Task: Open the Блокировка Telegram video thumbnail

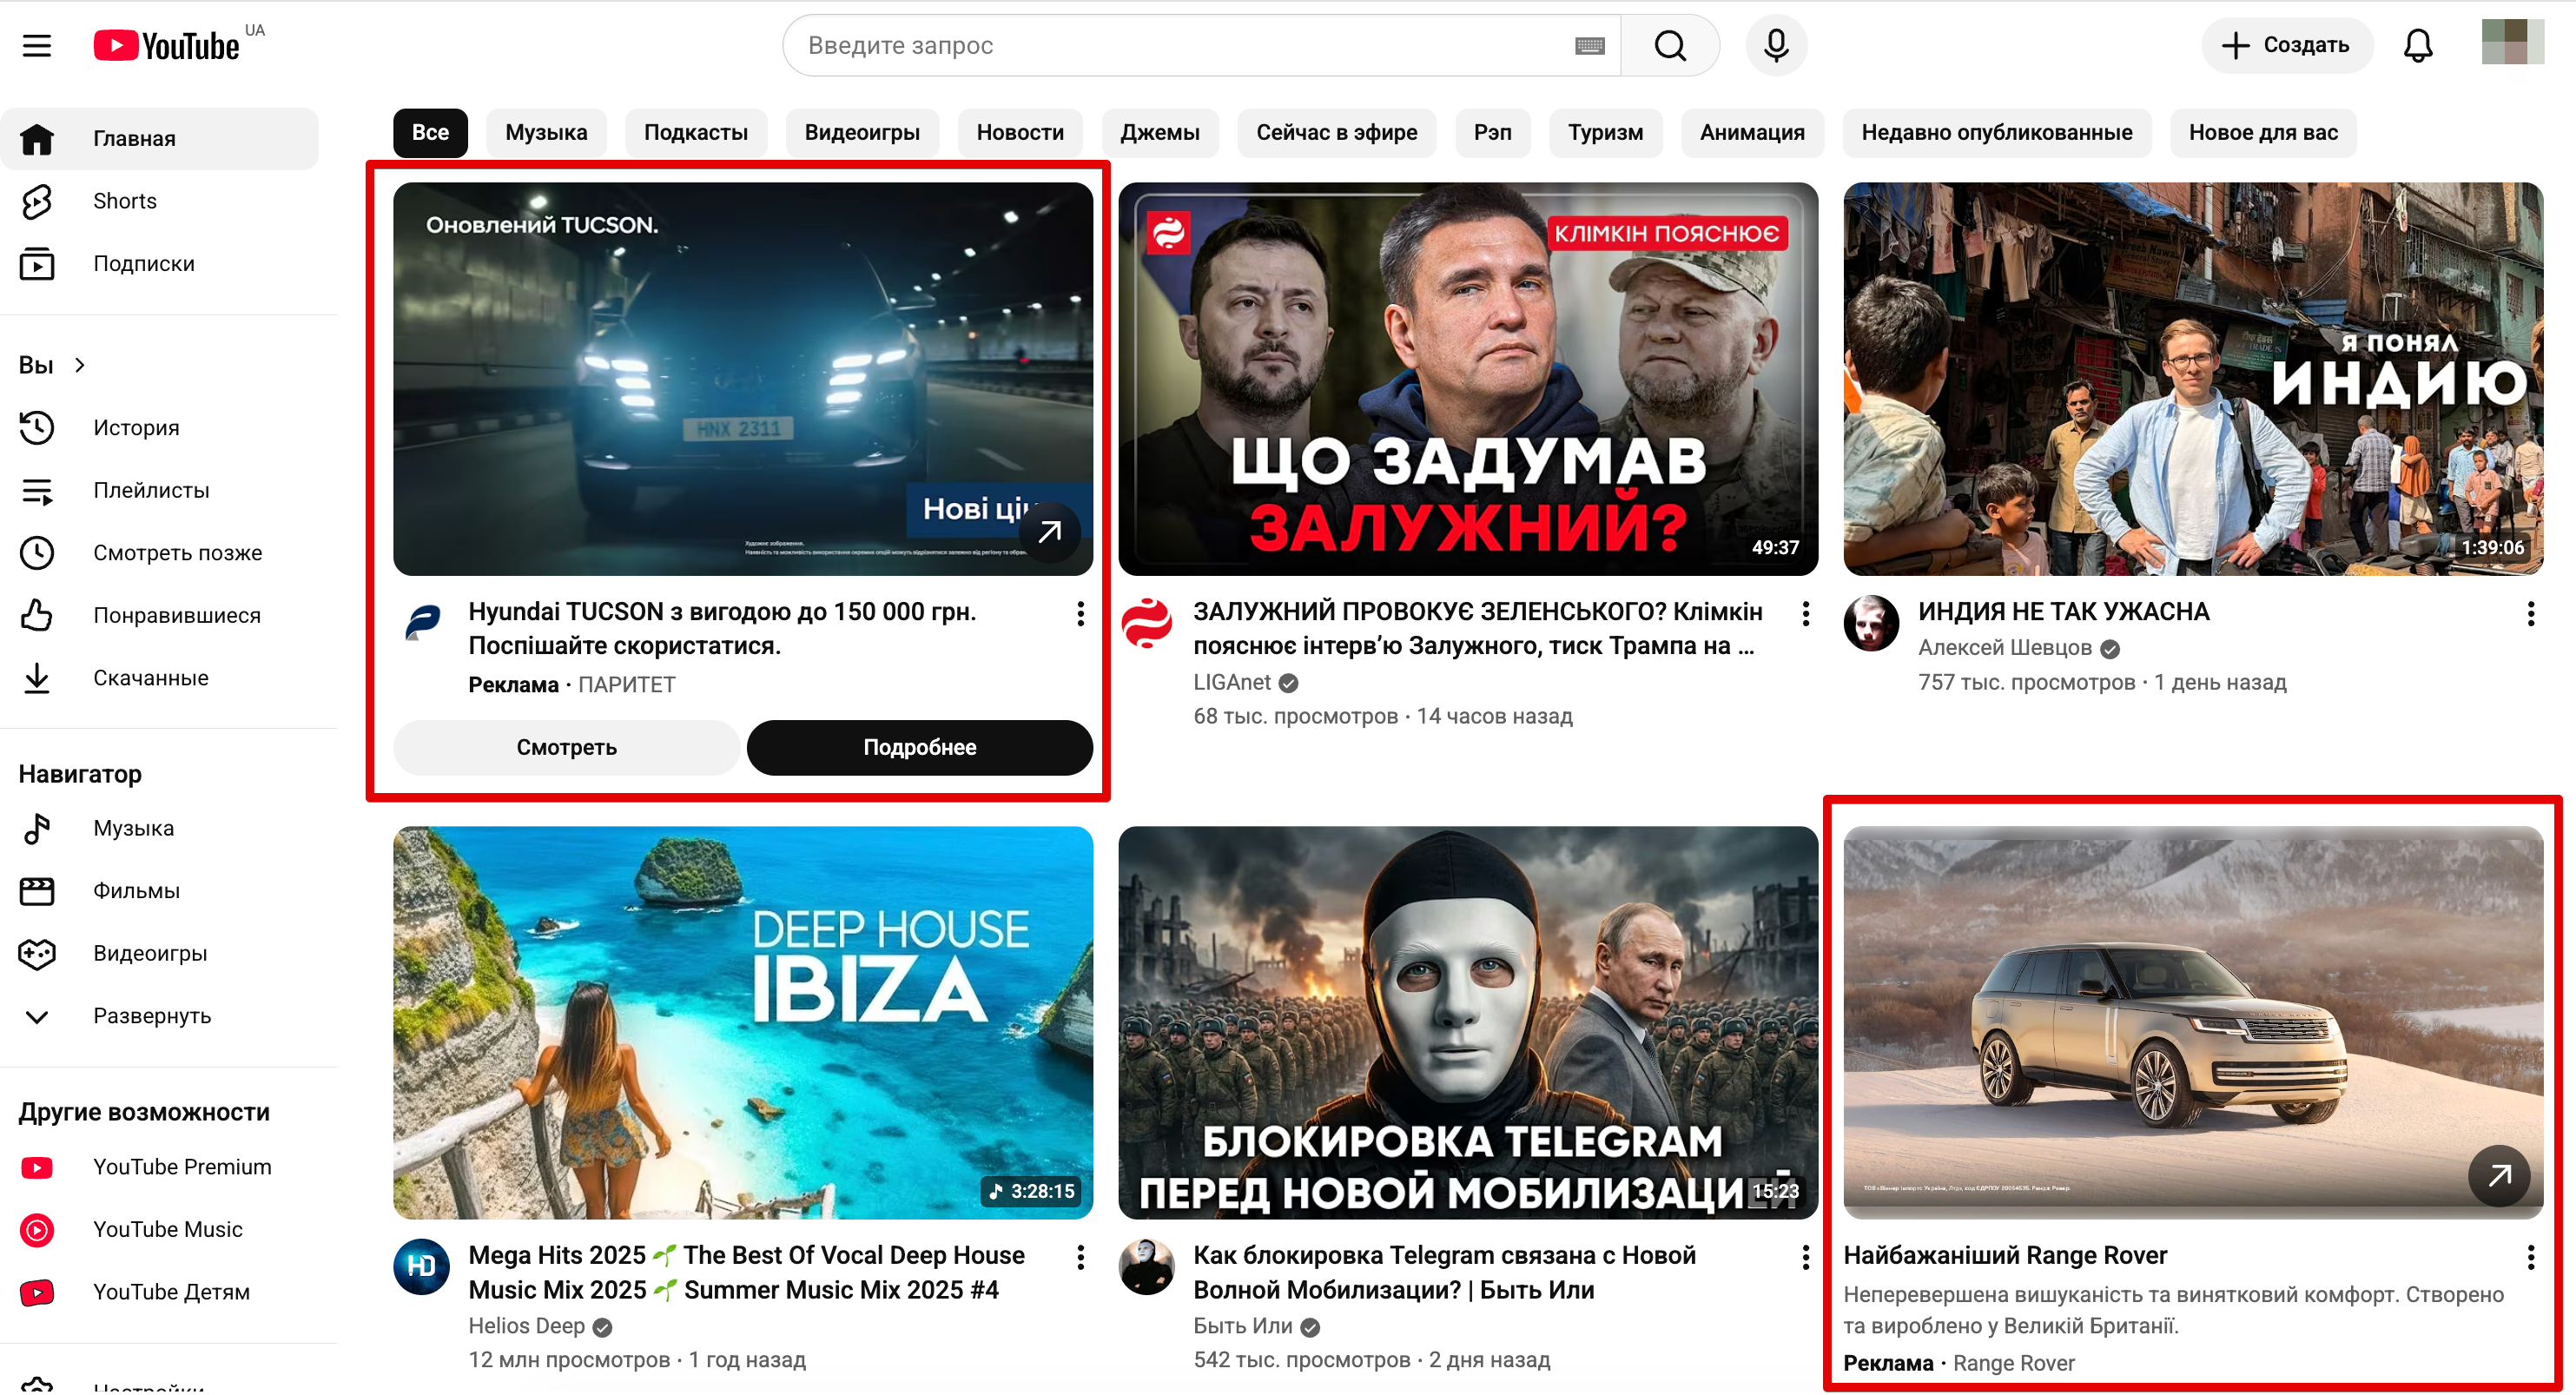Action: [x=1468, y=1023]
